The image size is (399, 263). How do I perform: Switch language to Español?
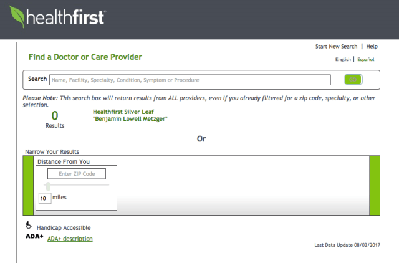point(365,59)
